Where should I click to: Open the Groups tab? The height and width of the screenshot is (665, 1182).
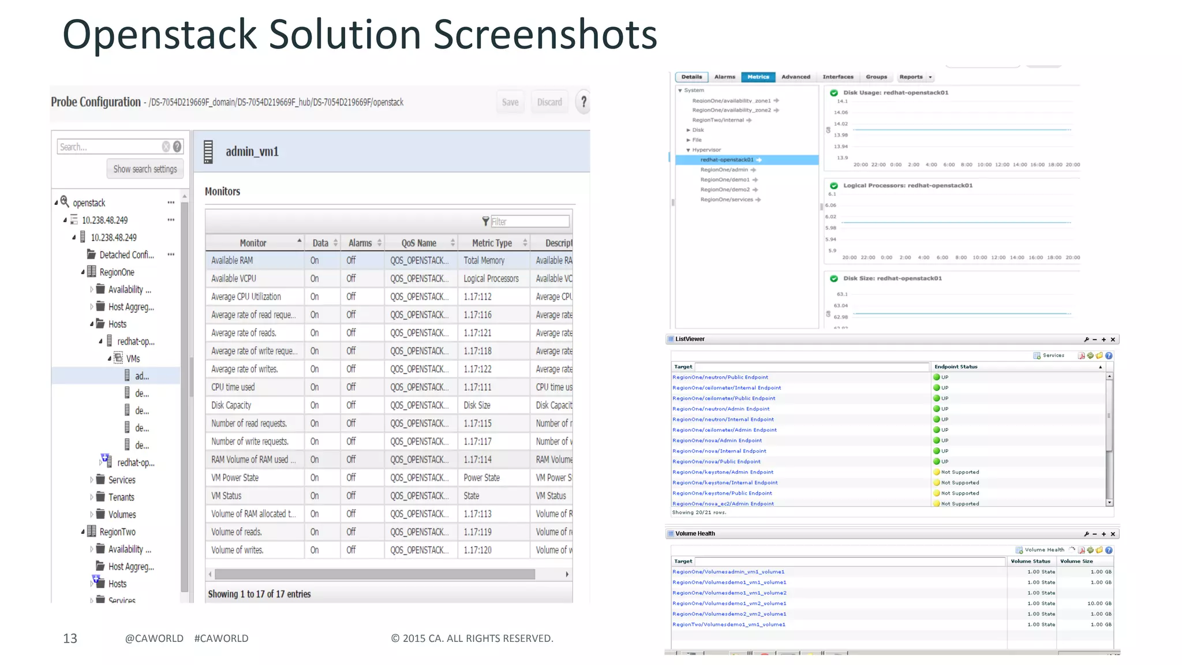coord(876,77)
